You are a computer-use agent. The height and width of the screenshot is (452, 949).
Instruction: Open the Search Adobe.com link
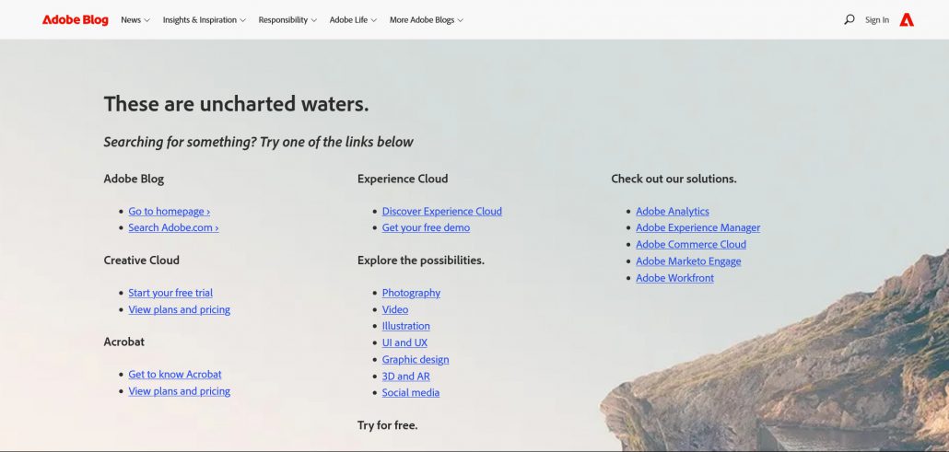(173, 228)
